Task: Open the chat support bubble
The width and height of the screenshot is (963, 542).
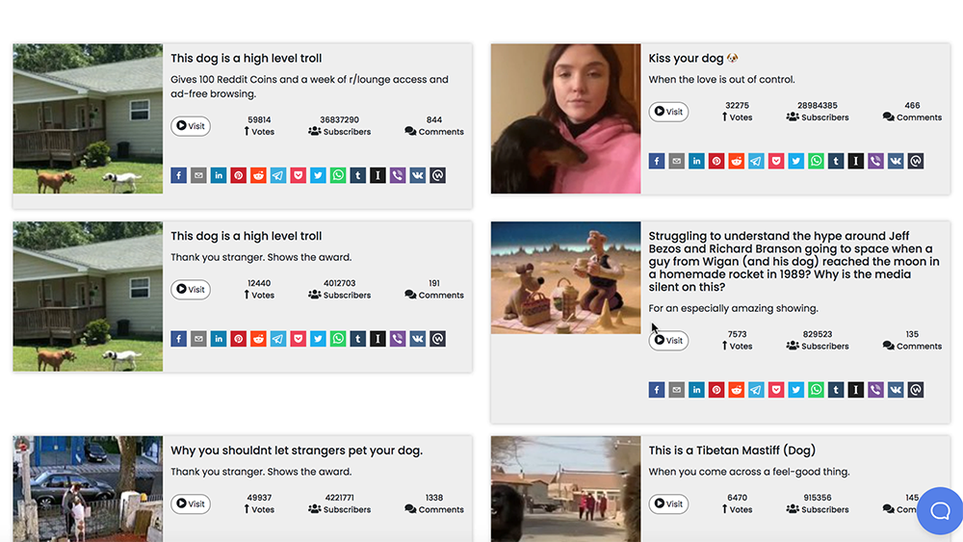Action: 939,510
